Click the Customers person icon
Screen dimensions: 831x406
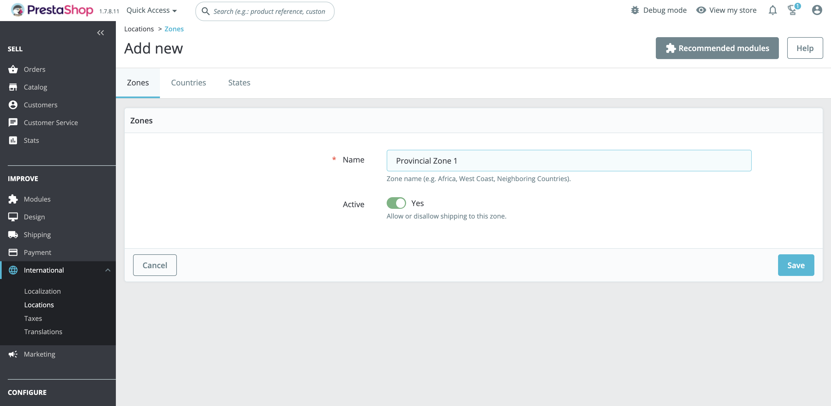(13, 105)
